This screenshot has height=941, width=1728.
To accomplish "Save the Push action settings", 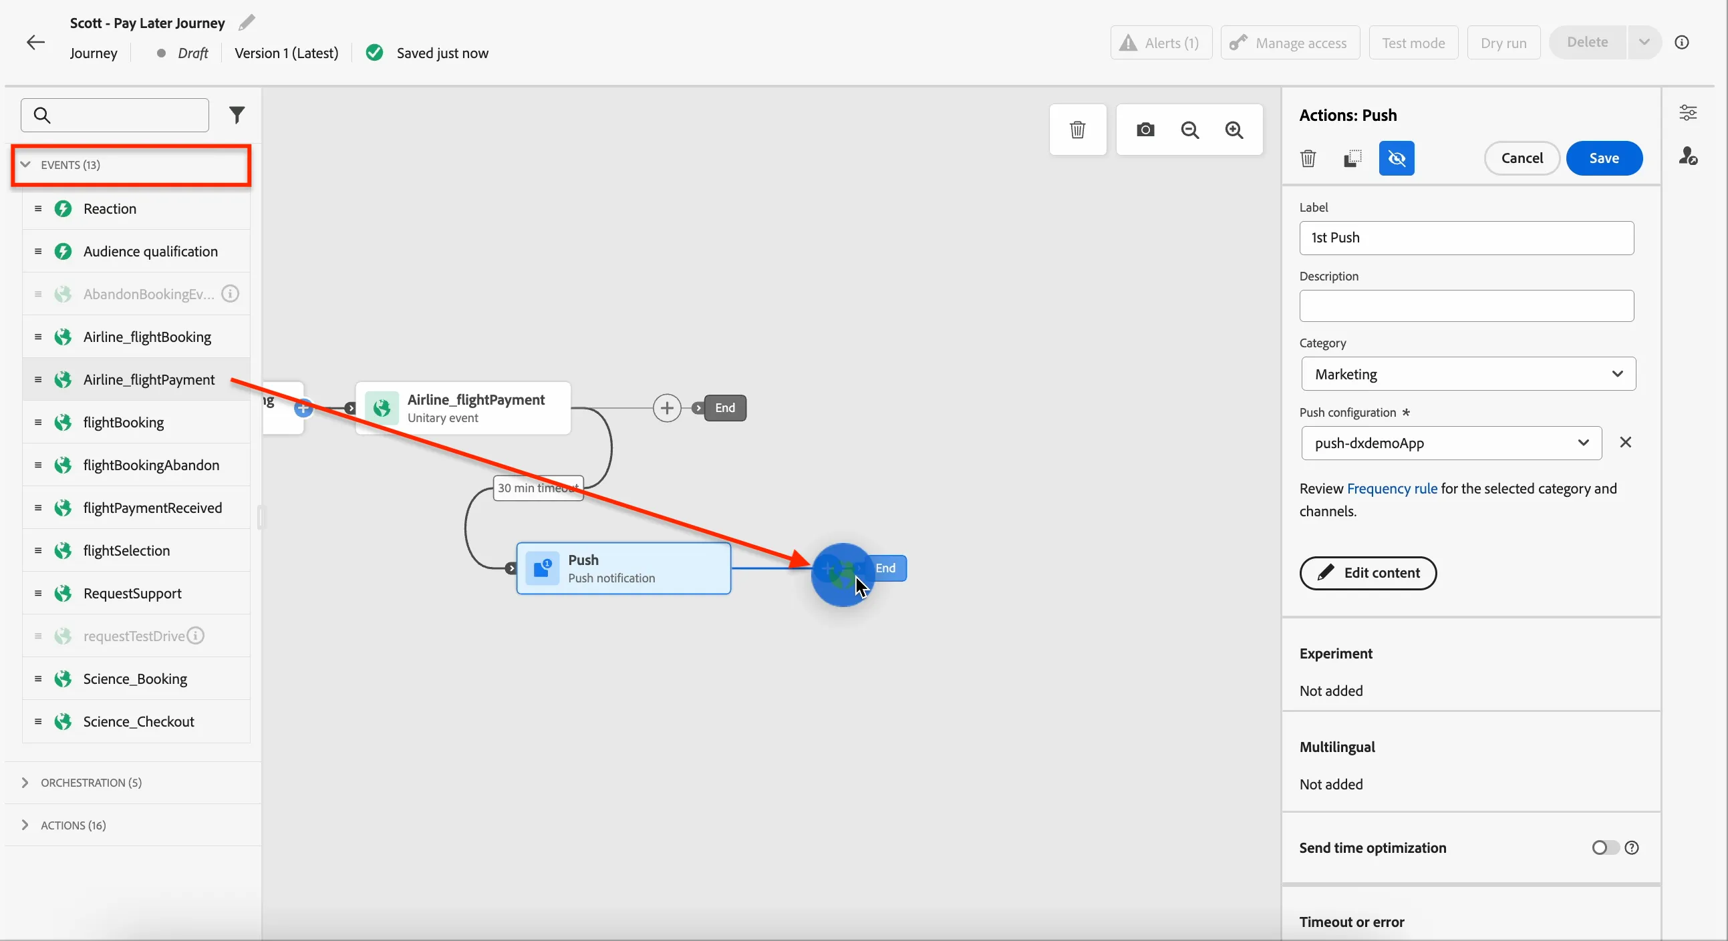I will tap(1604, 158).
